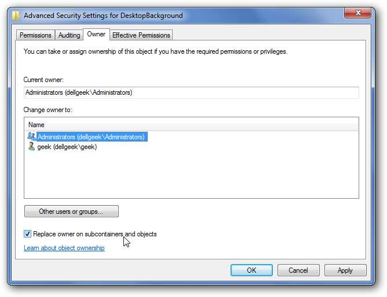Click the geek user icon in the list
Screen dimensions: 387x297
31,147
